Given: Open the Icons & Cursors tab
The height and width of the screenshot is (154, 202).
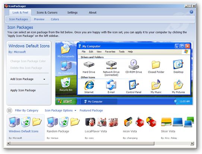Looking at the screenshot, I should (47, 13).
